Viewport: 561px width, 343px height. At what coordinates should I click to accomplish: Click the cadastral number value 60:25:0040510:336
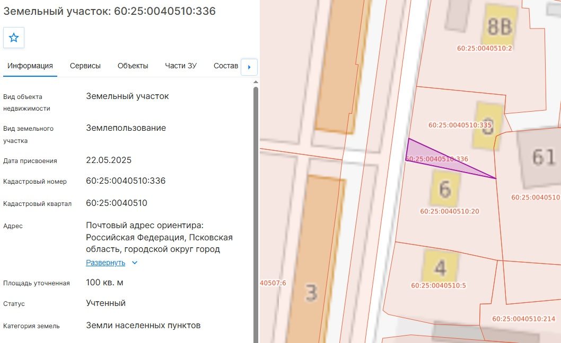[x=126, y=181]
